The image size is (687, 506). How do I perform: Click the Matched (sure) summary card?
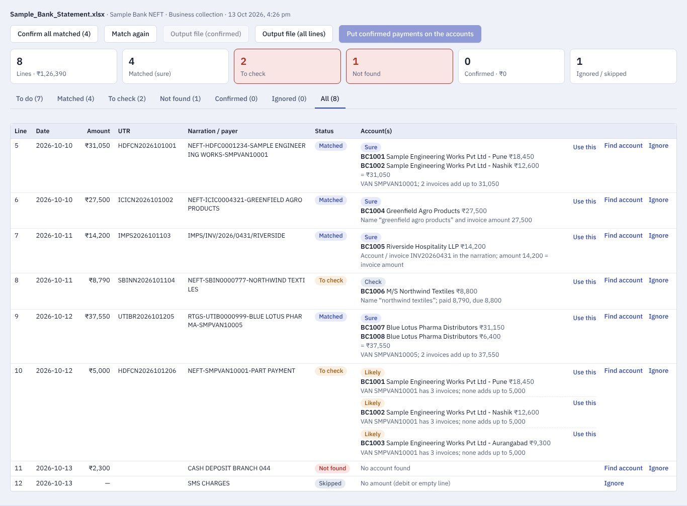(176, 66)
